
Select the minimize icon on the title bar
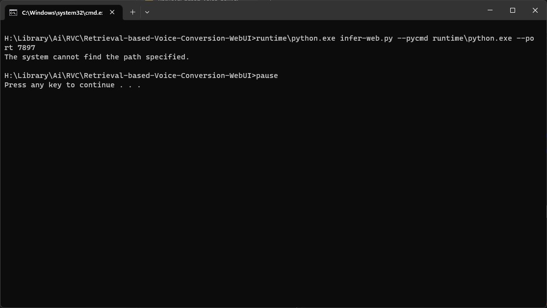(x=489, y=10)
